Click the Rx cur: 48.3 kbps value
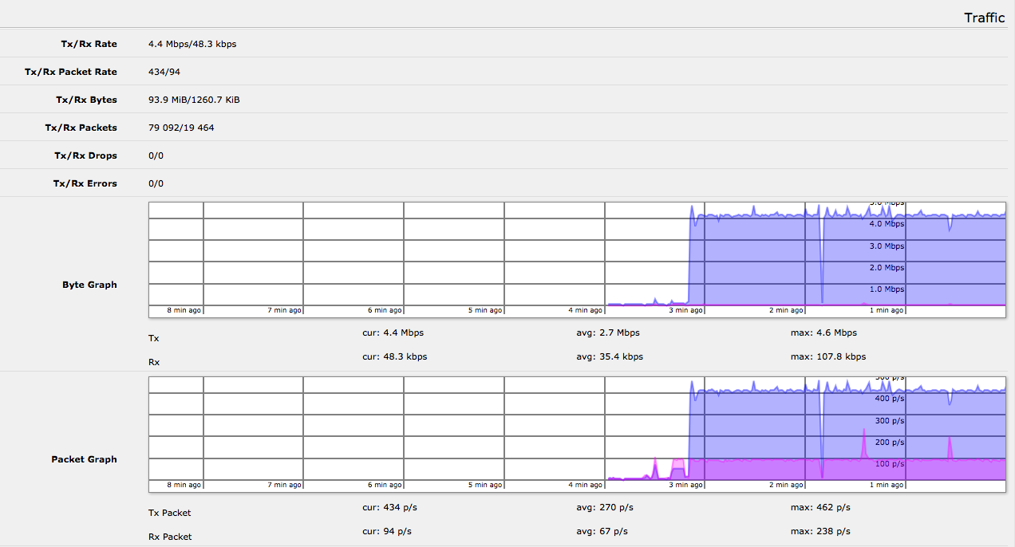The image size is (1015, 547). click(395, 356)
